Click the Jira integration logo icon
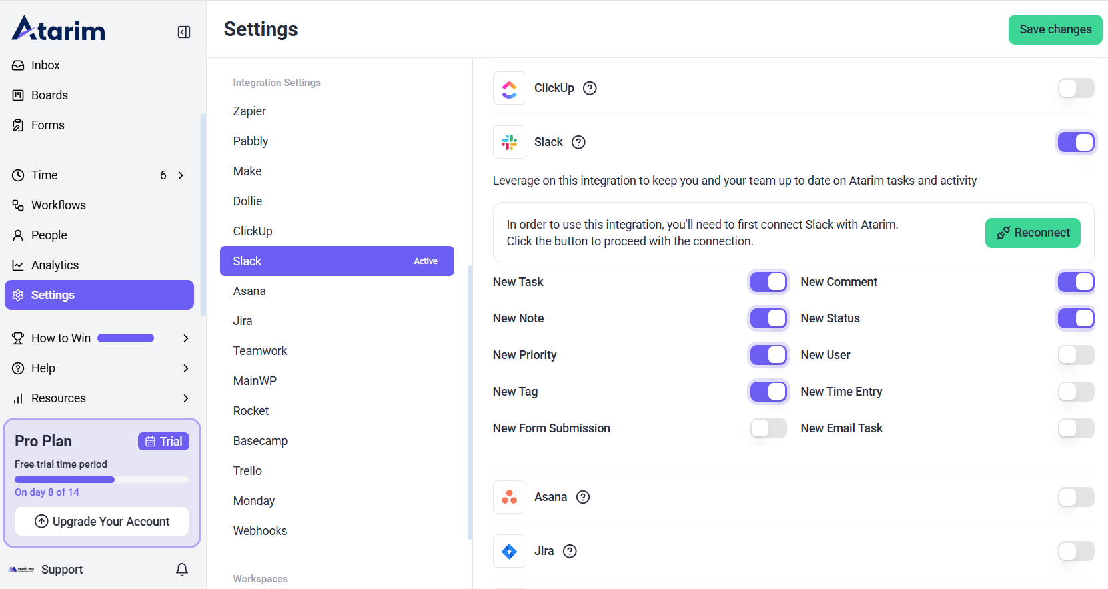 [510, 551]
